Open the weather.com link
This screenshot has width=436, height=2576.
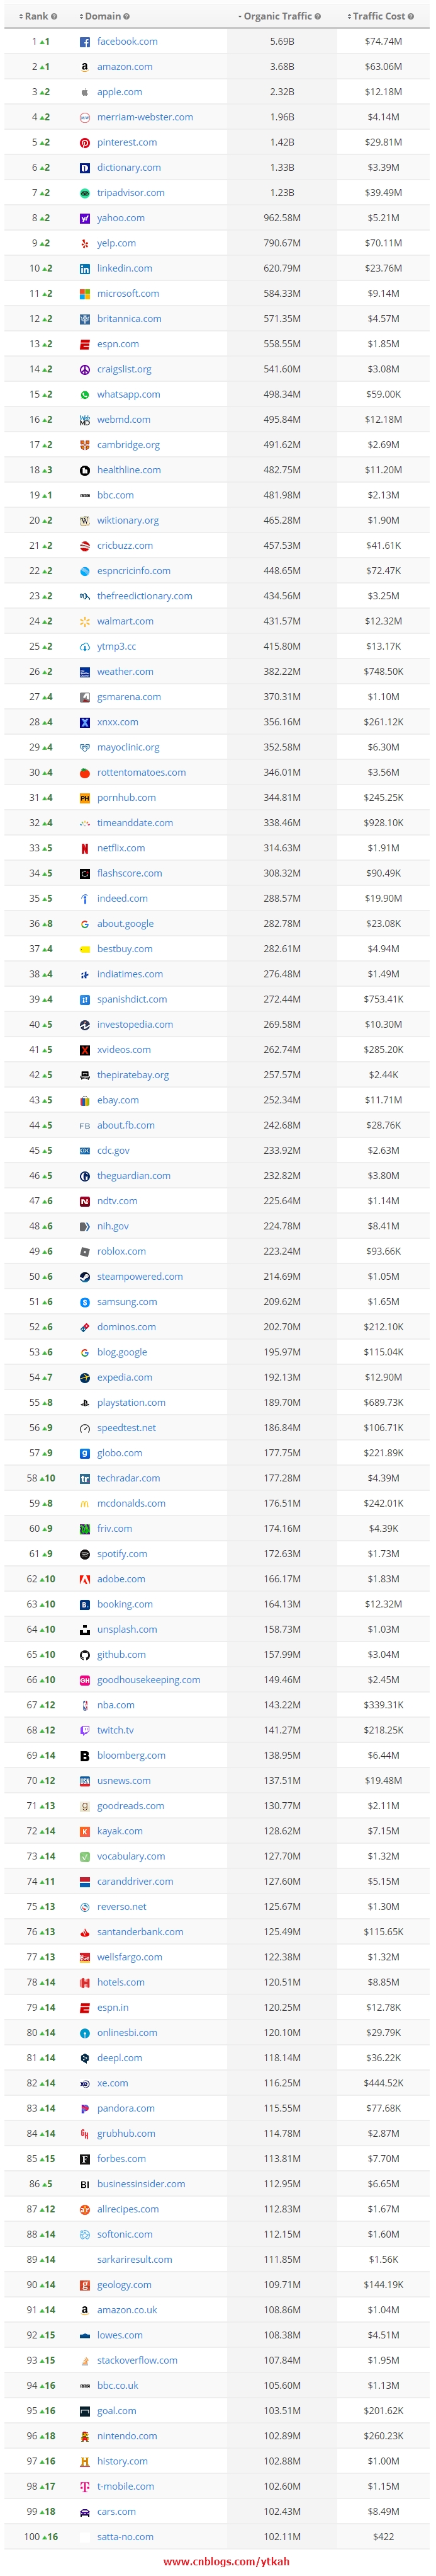click(126, 672)
